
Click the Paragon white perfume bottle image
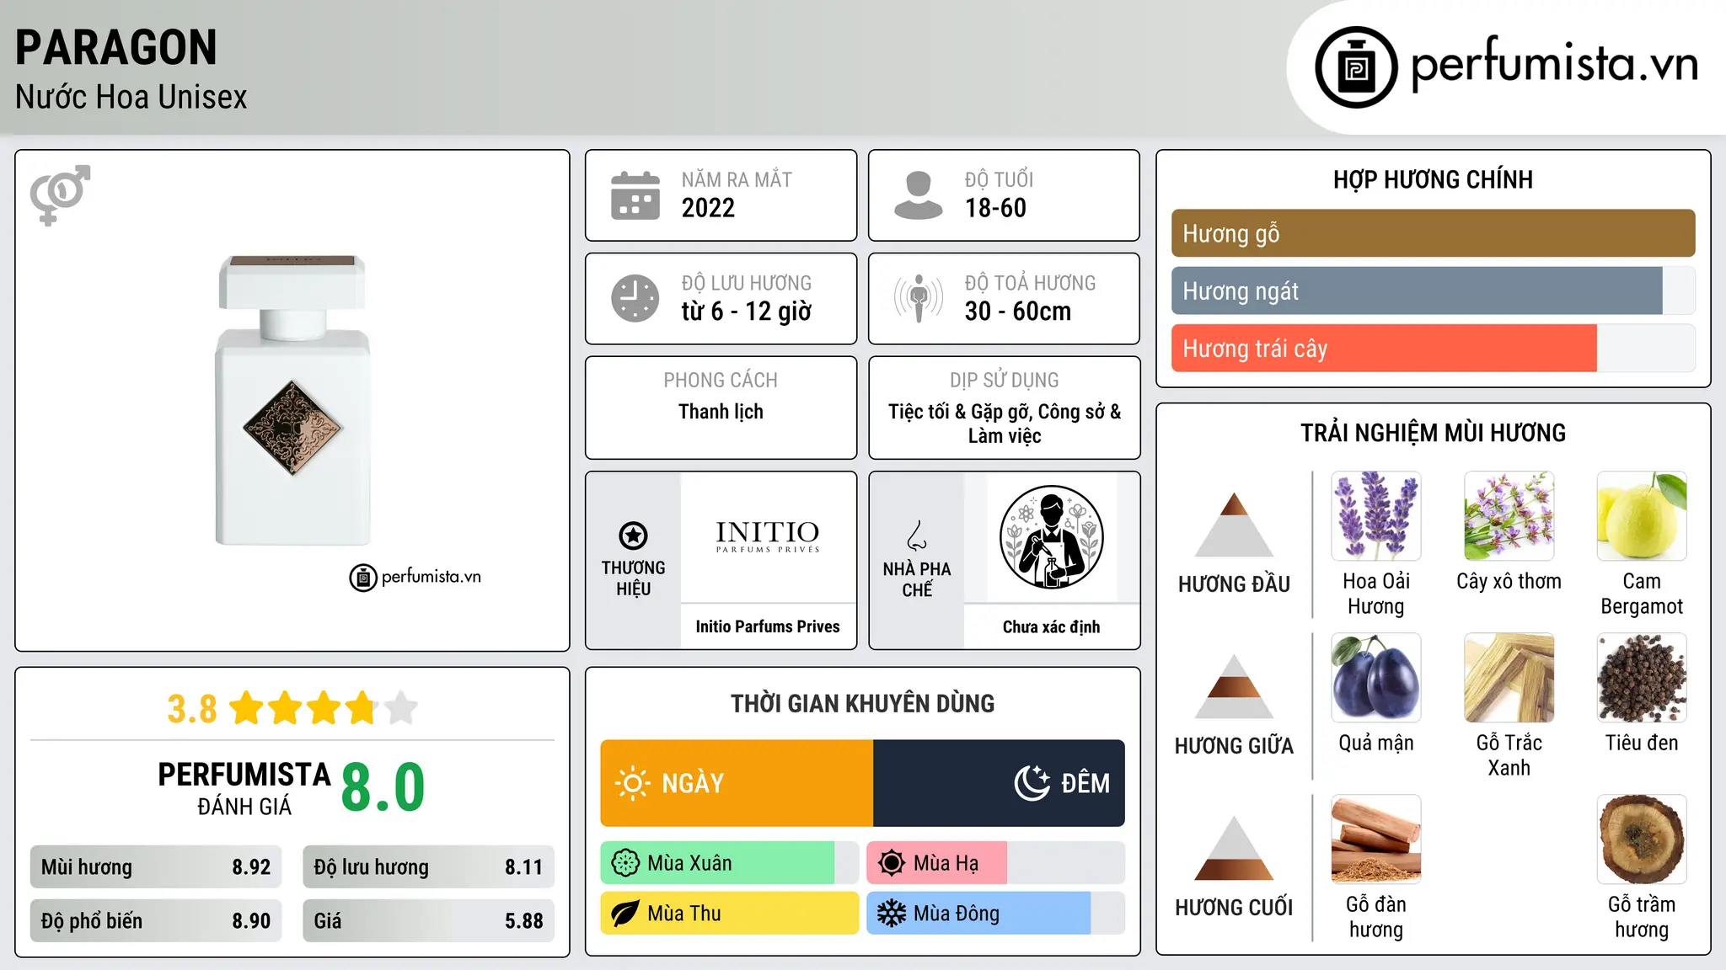292,400
